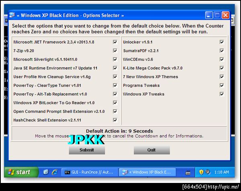The width and height of the screenshot is (241, 191).
Task: Uncheck Microsoft .NET Framework 2,3,4 checkbox
Action: 115,42
